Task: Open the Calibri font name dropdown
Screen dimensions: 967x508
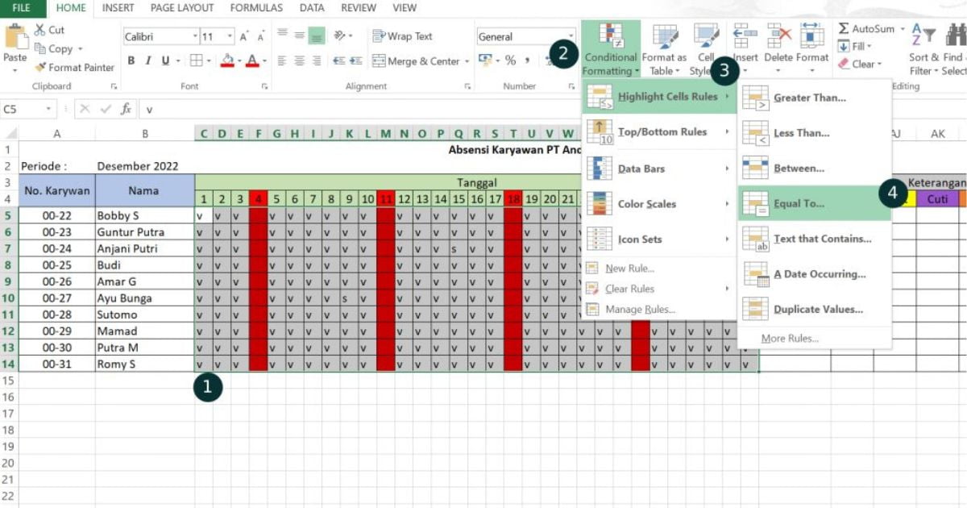Action: 195,36
